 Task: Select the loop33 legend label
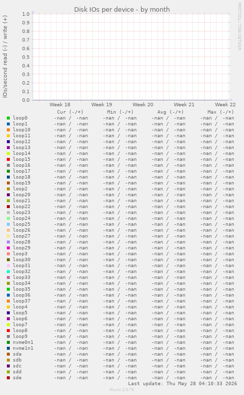coord(22,277)
